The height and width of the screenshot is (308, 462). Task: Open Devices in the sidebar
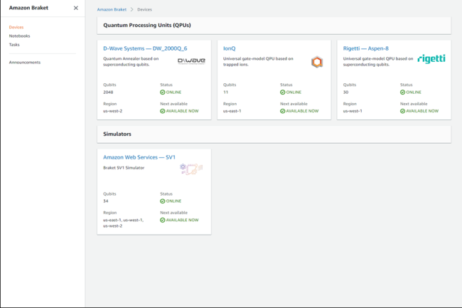(16, 27)
